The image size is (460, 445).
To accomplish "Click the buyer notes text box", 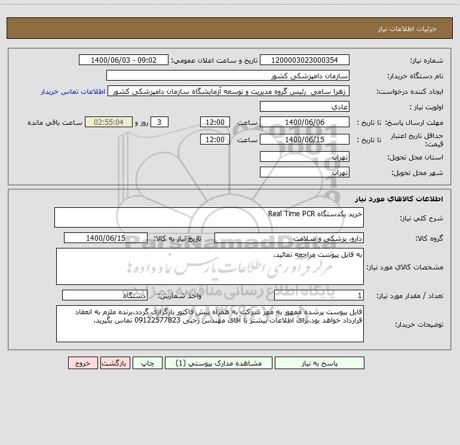I will tap(210, 324).
